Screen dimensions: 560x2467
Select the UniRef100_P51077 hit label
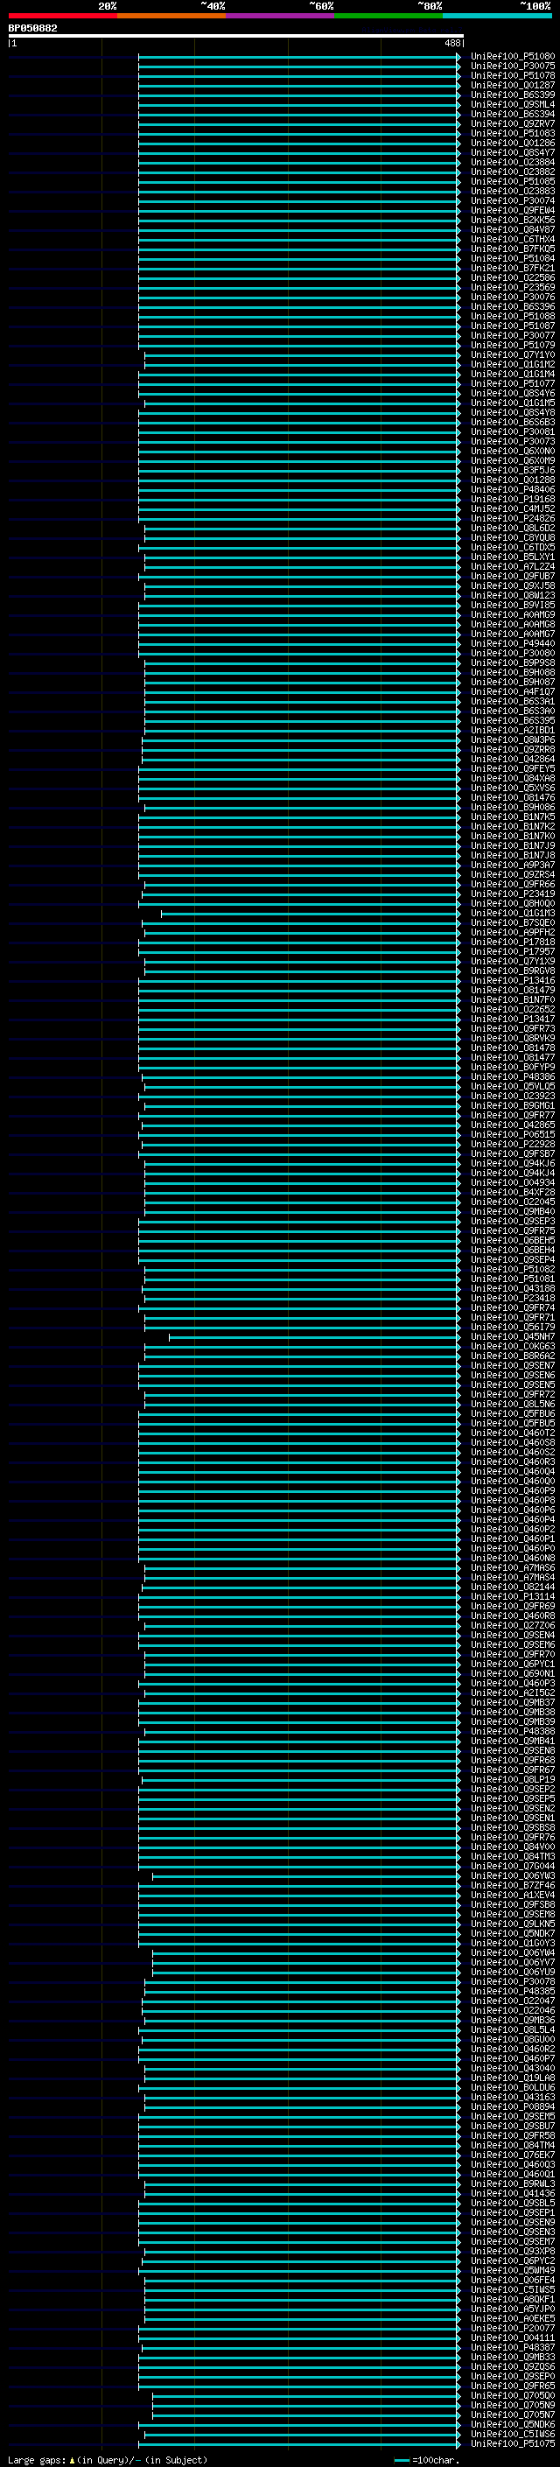click(513, 384)
